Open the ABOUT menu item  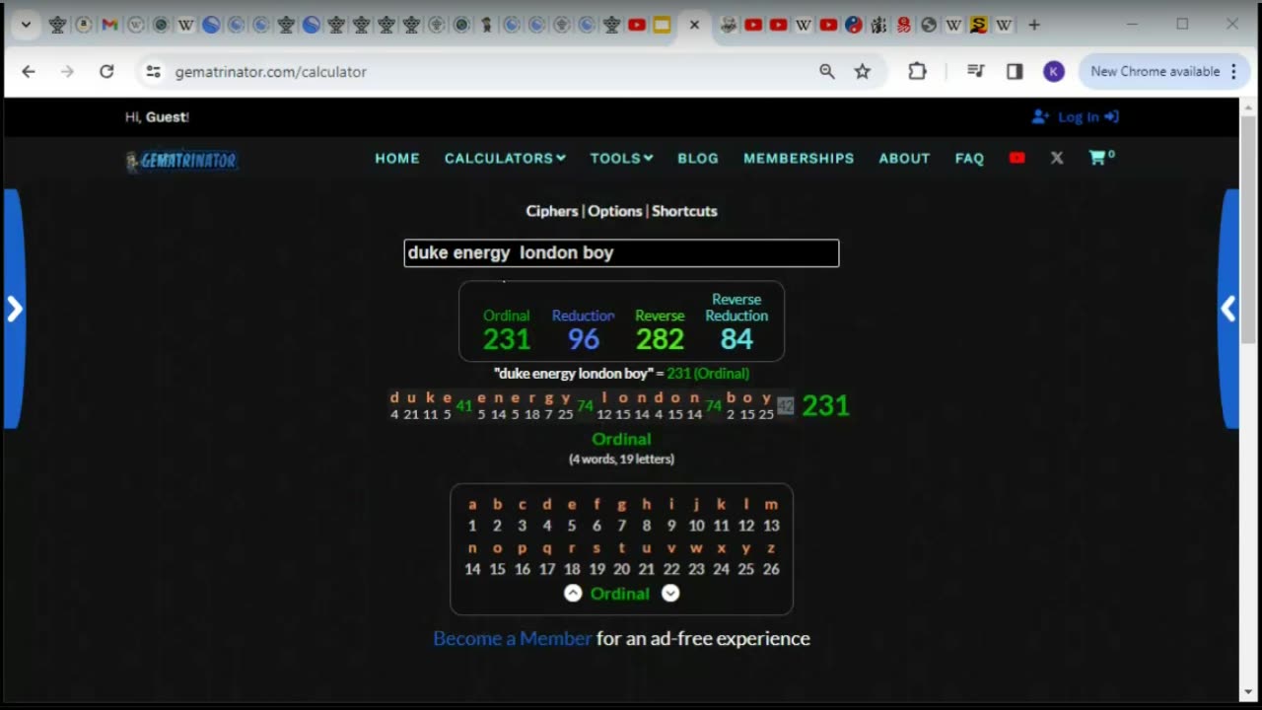(904, 158)
